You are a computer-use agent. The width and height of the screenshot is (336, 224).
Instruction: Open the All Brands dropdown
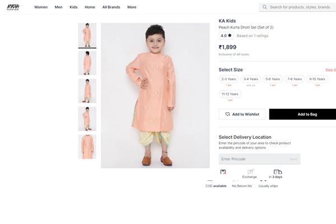pyautogui.click(x=111, y=7)
